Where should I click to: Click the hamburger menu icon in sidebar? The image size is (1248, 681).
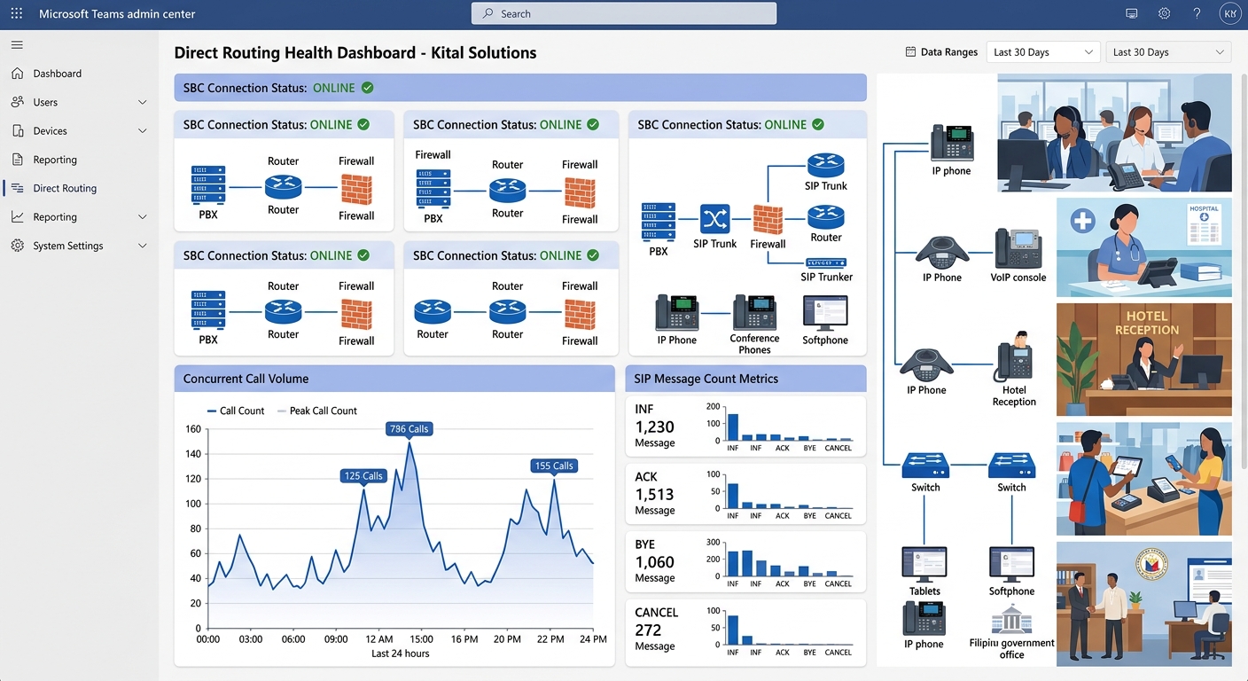tap(17, 44)
